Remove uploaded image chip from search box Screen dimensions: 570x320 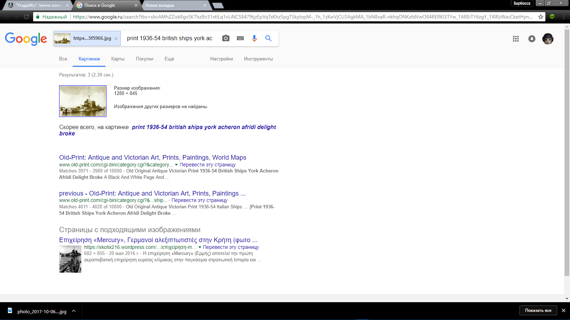pyautogui.click(x=116, y=38)
